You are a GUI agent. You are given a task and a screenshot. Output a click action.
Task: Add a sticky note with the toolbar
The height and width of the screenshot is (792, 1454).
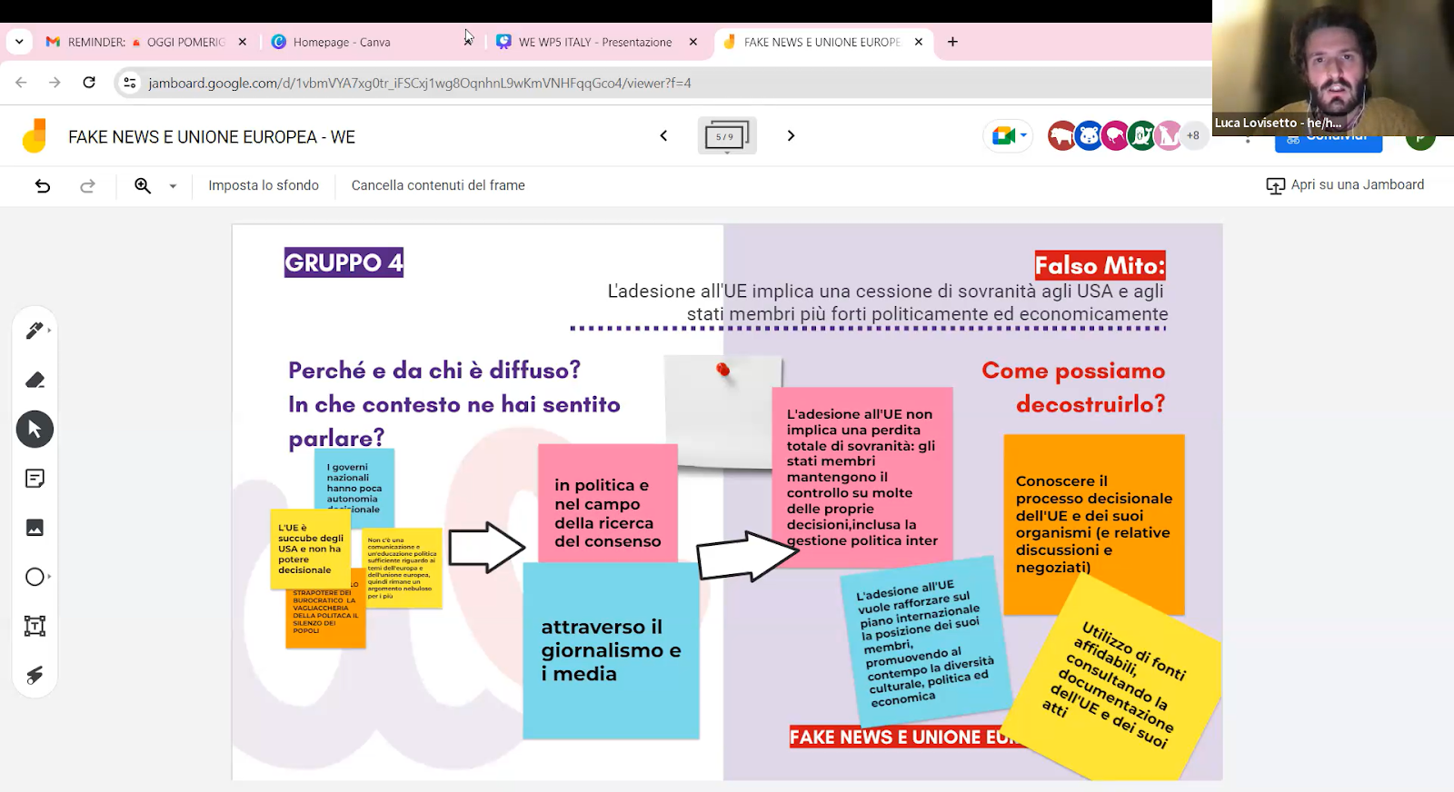click(x=35, y=479)
